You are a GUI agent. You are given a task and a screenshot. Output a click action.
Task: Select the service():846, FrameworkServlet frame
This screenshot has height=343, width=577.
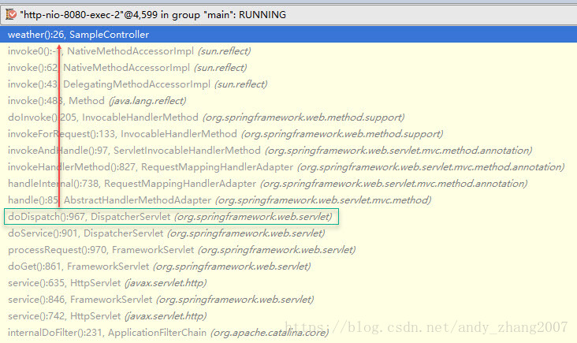(288, 300)
